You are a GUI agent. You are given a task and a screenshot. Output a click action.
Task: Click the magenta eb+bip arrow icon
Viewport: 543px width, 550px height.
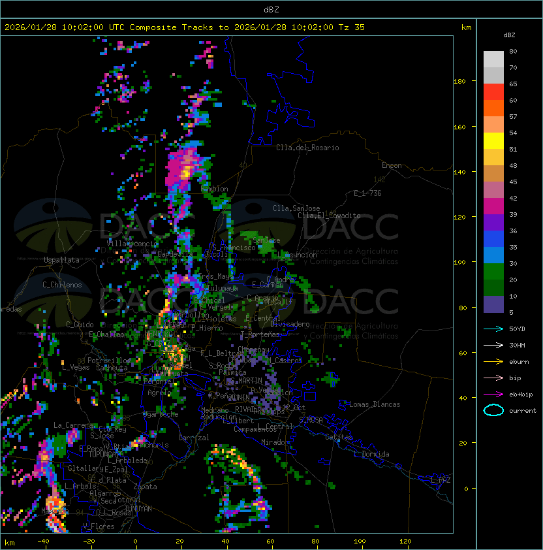point(493,395)
